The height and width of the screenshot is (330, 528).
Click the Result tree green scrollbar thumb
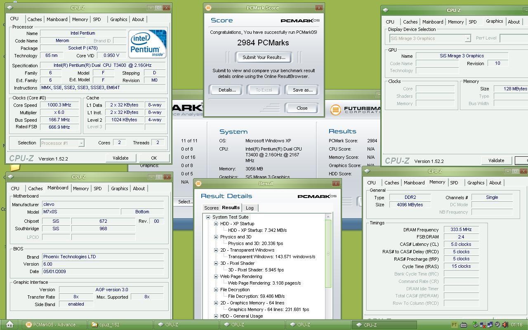(x=328, y=253)
